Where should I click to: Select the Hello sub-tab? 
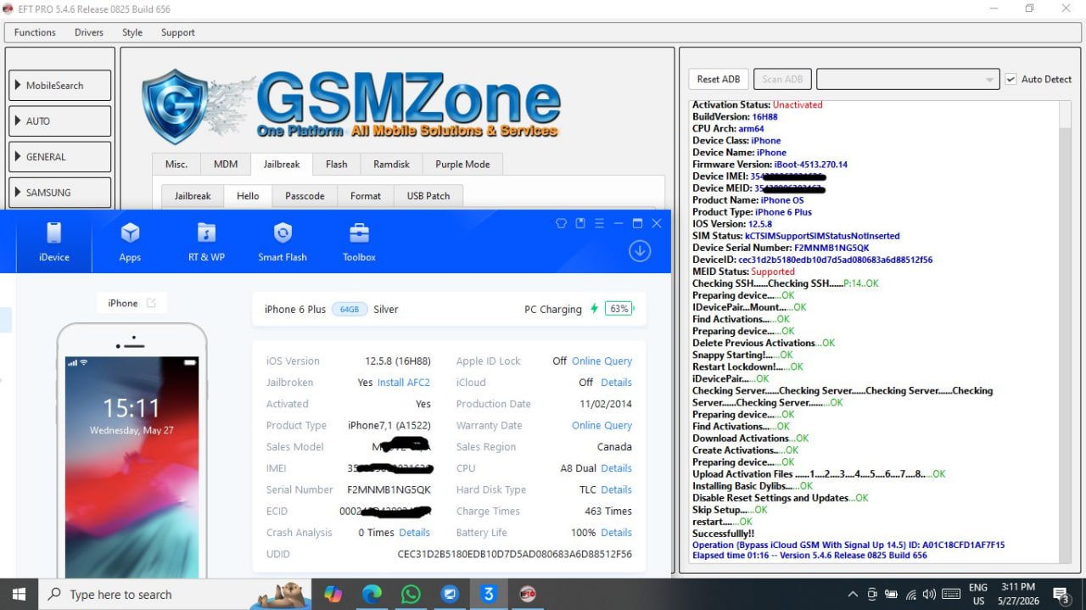[x=248, y=196]
